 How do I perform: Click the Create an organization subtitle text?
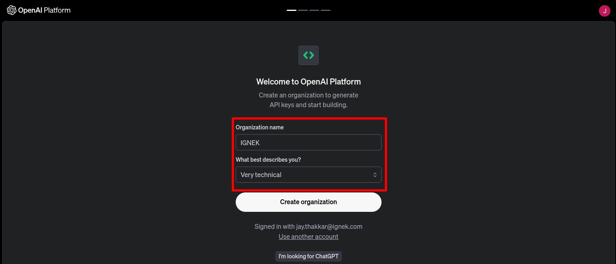309,100
